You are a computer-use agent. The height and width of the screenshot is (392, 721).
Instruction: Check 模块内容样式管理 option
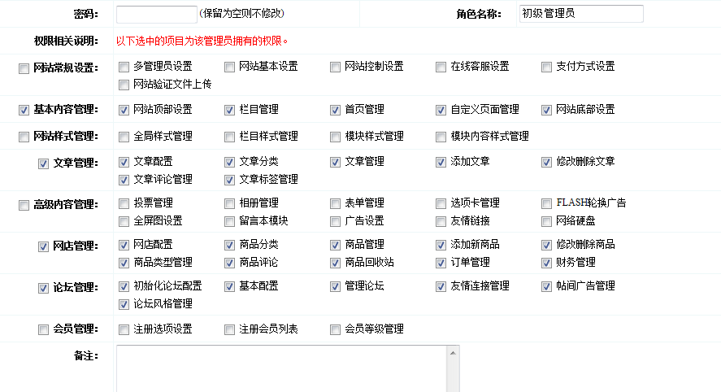pos(441,137)
